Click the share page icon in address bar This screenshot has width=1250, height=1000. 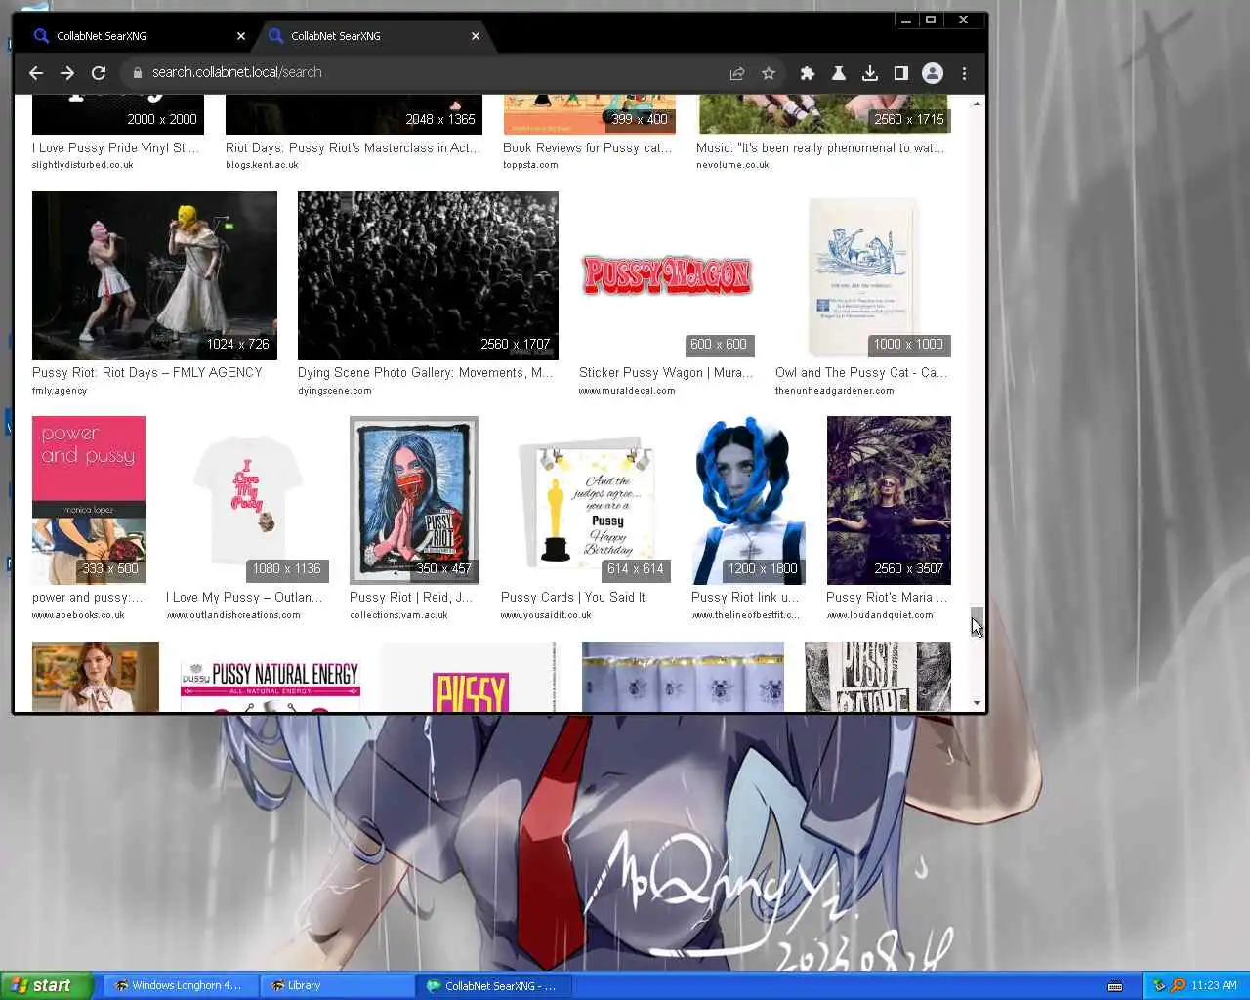[x=737, y=73]
